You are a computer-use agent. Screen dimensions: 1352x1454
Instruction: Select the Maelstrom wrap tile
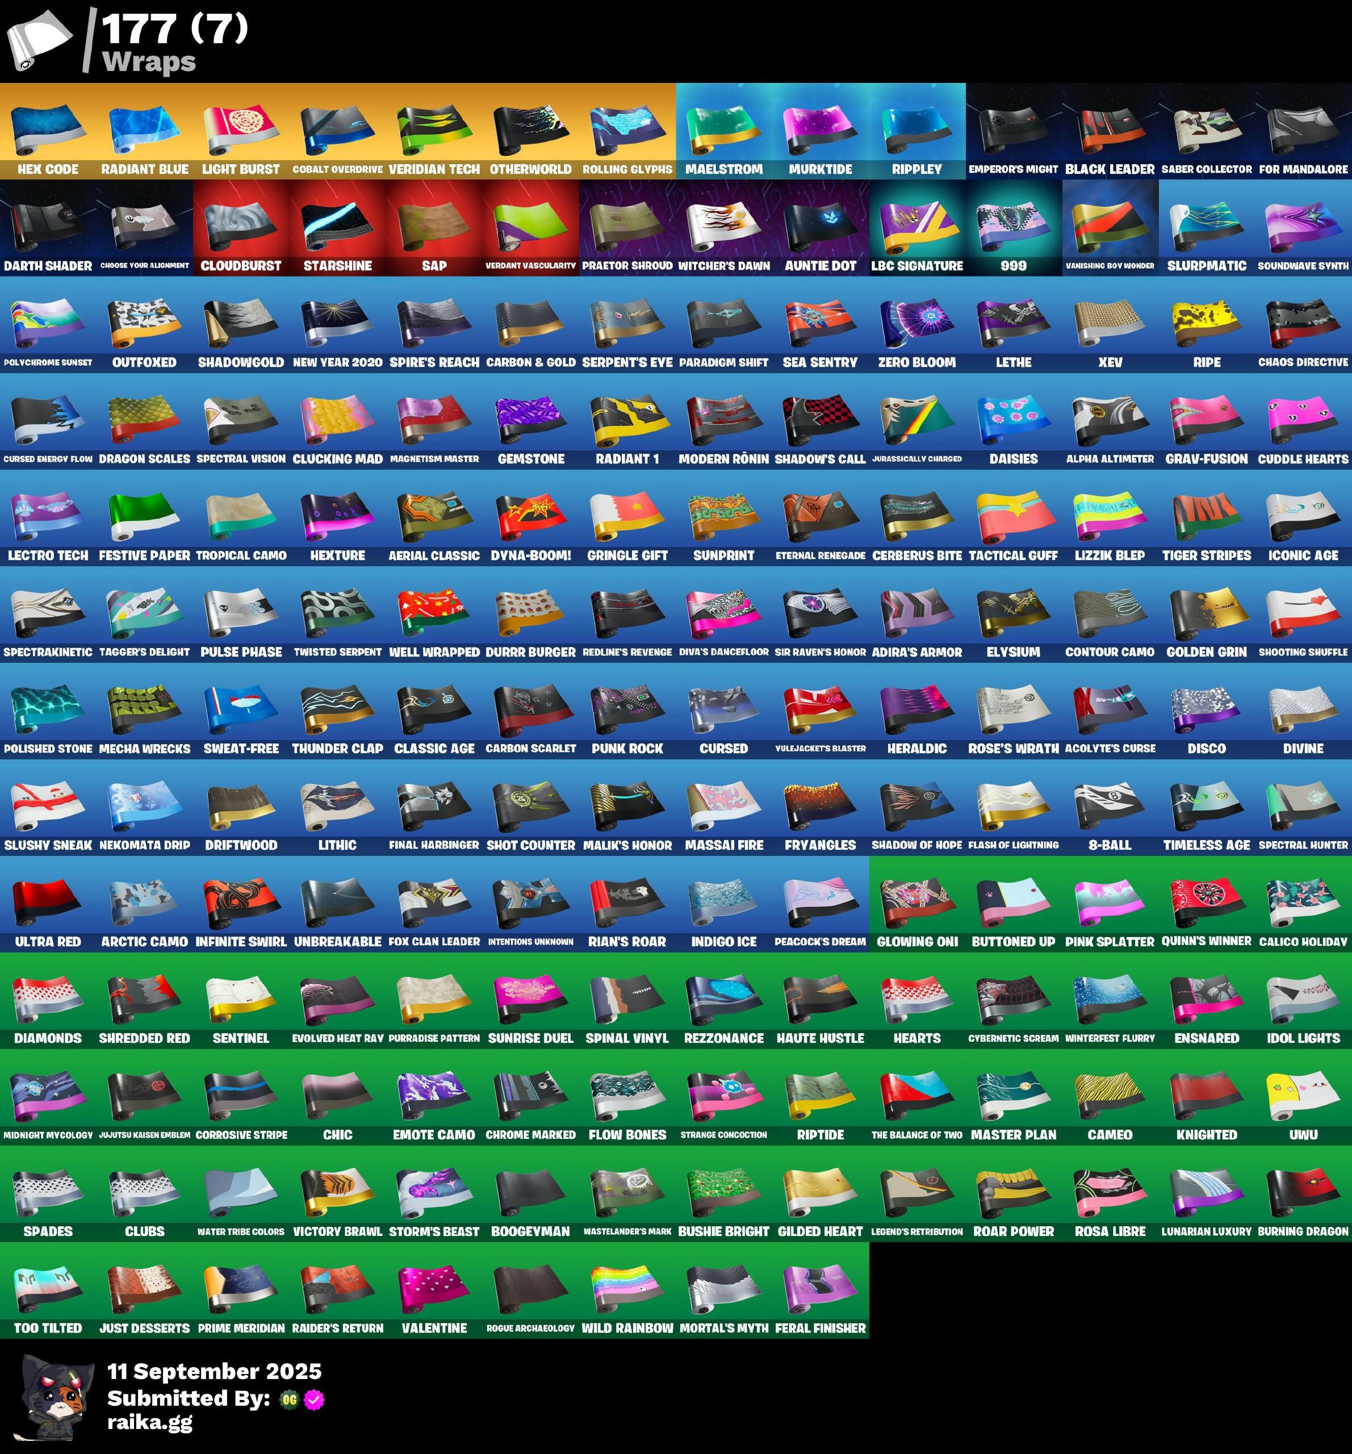pos(723,129)
